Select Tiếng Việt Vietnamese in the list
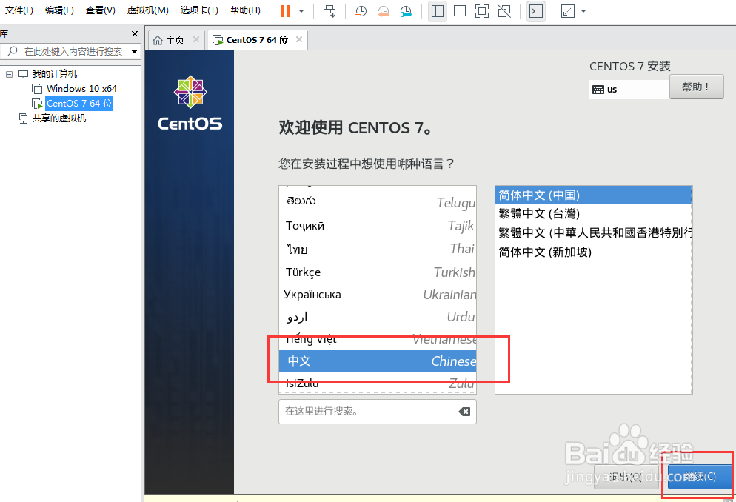736x502 pixels. (x=378, y=339)
